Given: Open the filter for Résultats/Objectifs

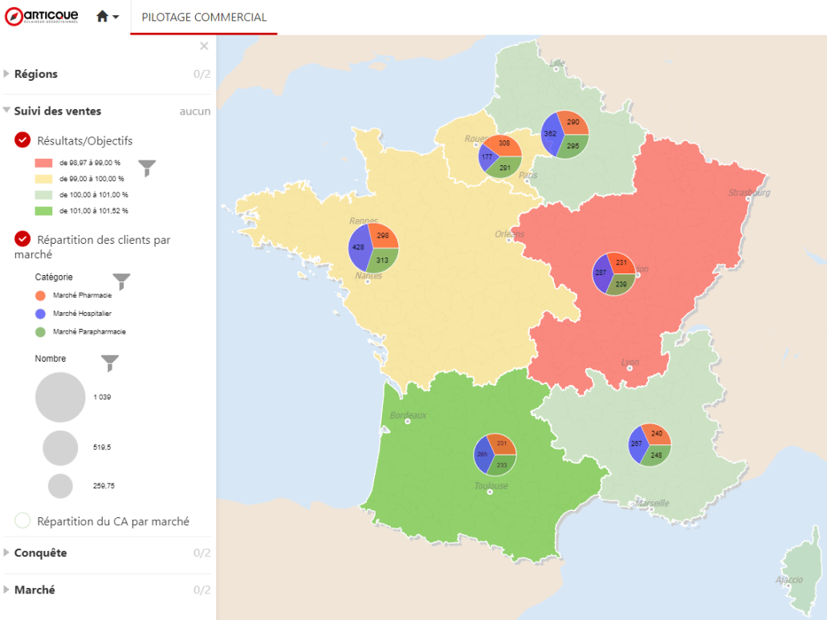Looking at the screenshot, I should 147,167.
